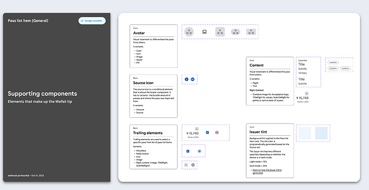
Task: Click 'Issuer' in the Avatar variants list
Action: coord(139,60)
